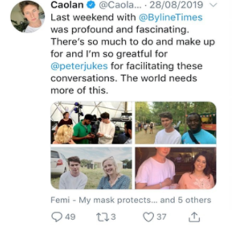
Task: Open the photo with the woman in pink top
Action: pyautogui.click(x=176, y=168)
